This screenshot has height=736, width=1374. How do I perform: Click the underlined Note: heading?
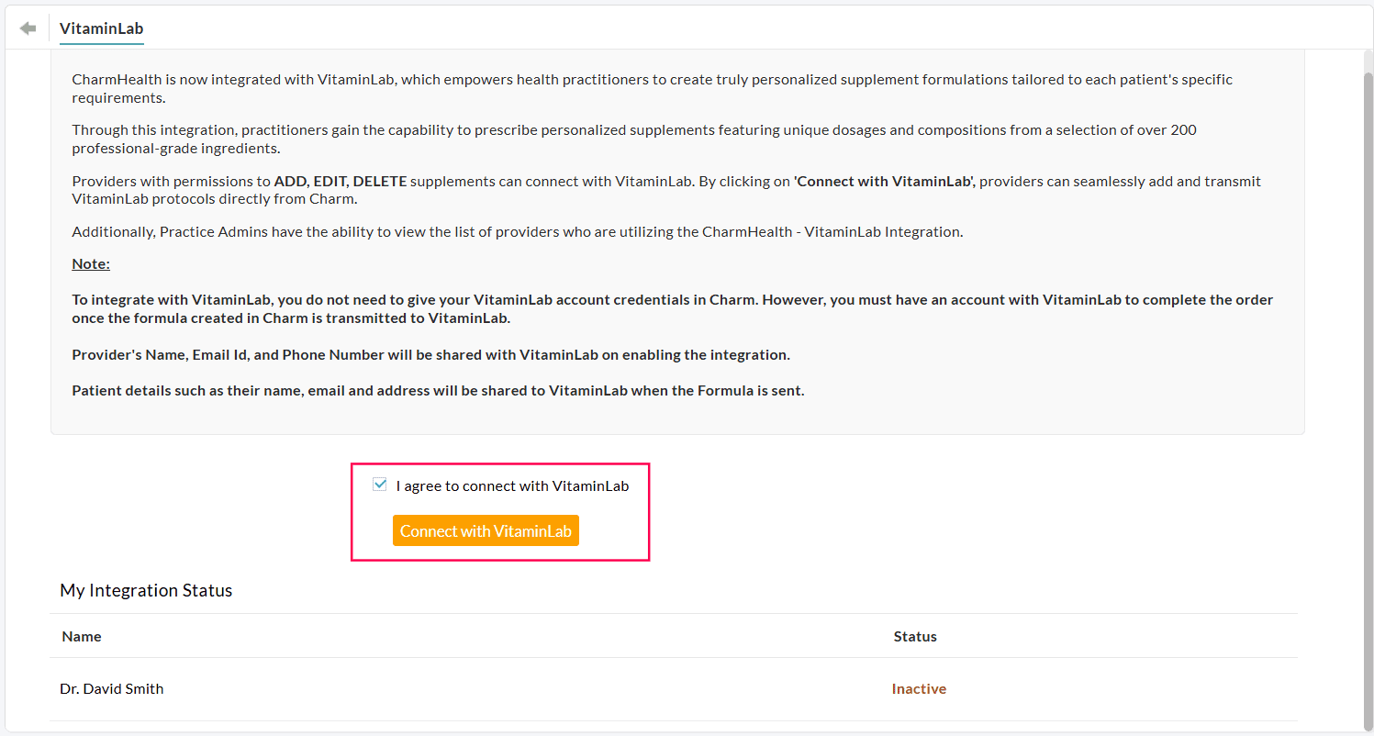point(91,264)
